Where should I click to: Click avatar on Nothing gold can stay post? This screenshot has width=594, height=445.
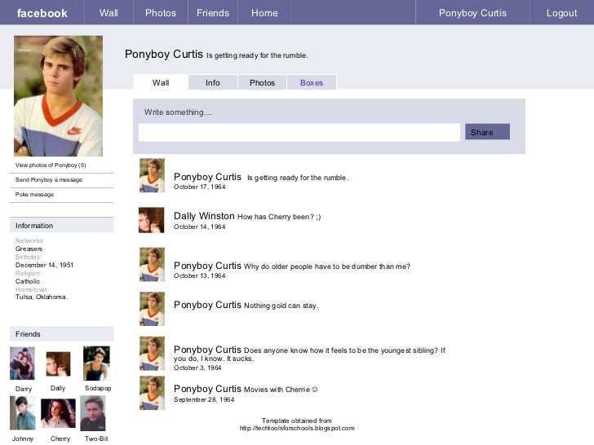(152, 309)
